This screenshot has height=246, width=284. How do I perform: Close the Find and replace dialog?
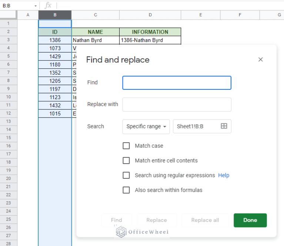tap(260, 59)
